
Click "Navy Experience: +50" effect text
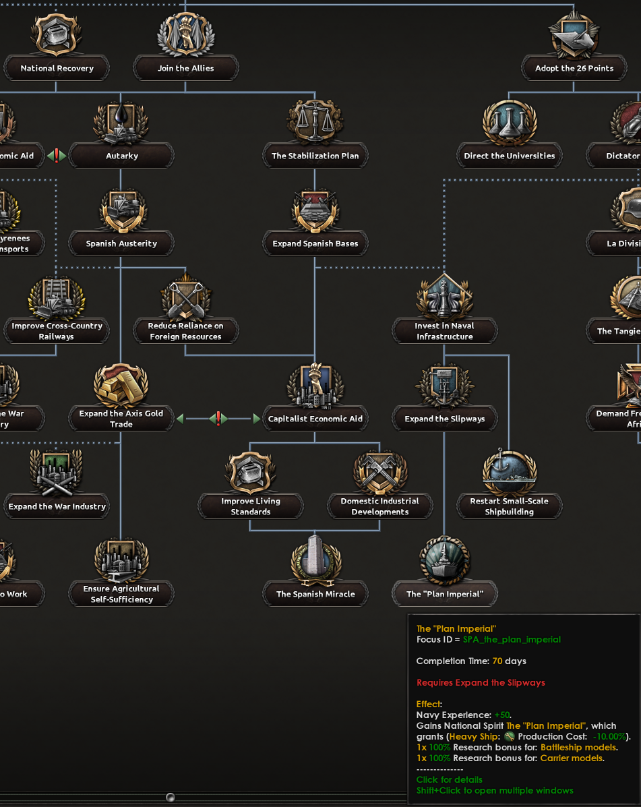click(x=464, y=715)
